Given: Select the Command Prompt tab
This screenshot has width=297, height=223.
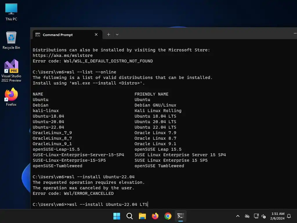Looking at the screenshot, I should tap(68, 35).
